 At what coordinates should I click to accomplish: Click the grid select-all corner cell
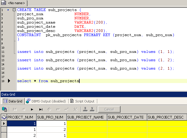pos(4,117)
